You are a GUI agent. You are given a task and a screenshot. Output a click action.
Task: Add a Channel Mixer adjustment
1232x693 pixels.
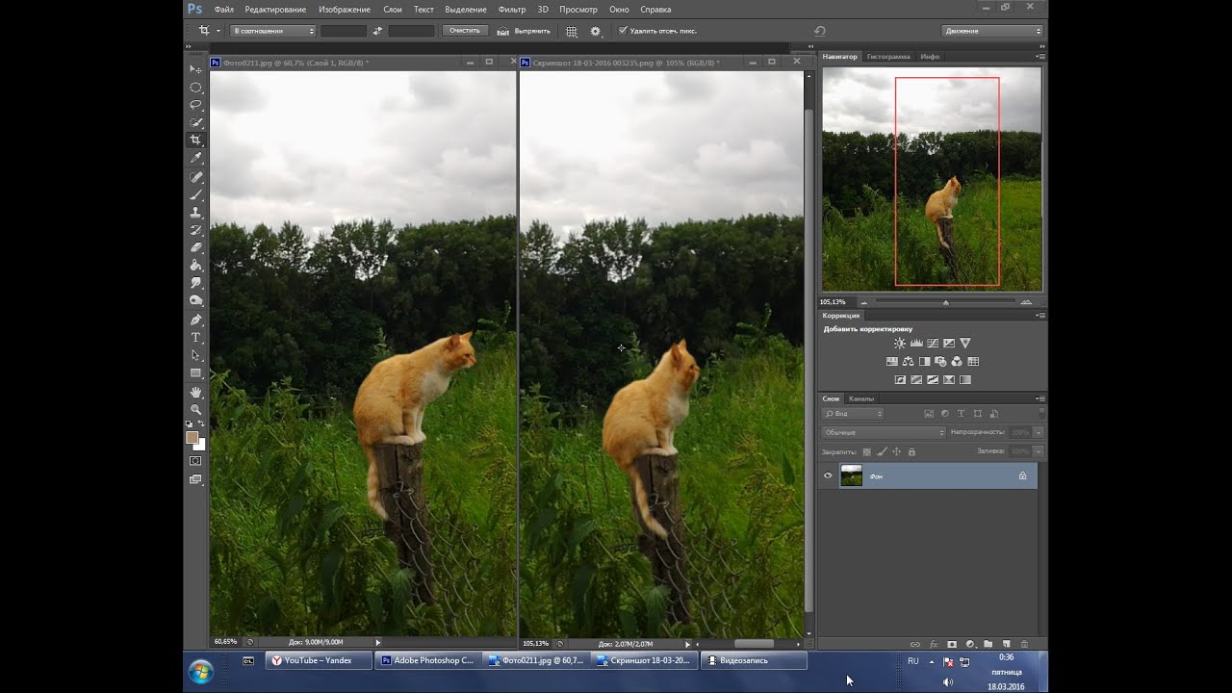click(x=957, y=362)
